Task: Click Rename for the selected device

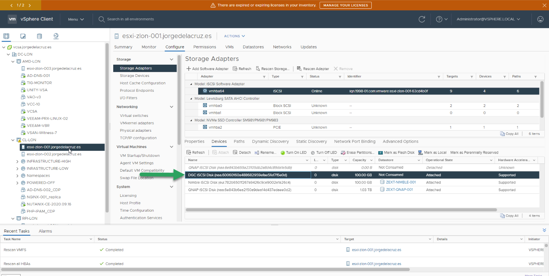Action: pos(266,153)
